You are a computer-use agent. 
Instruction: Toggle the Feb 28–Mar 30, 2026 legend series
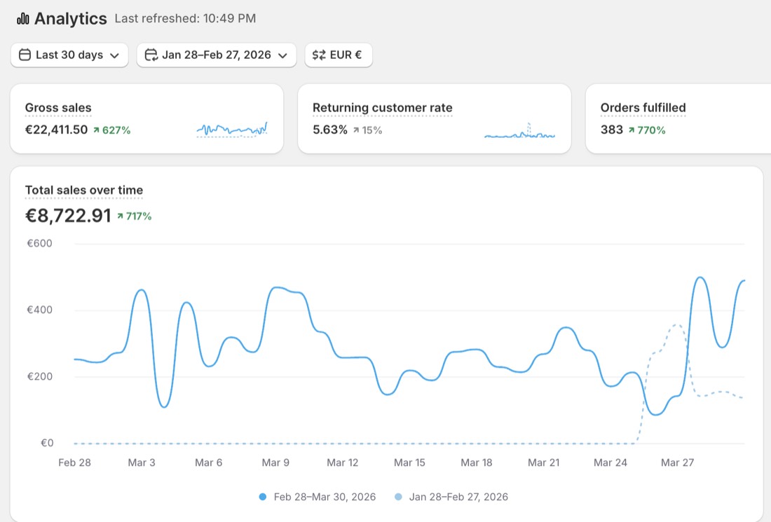tap(317, 497)
